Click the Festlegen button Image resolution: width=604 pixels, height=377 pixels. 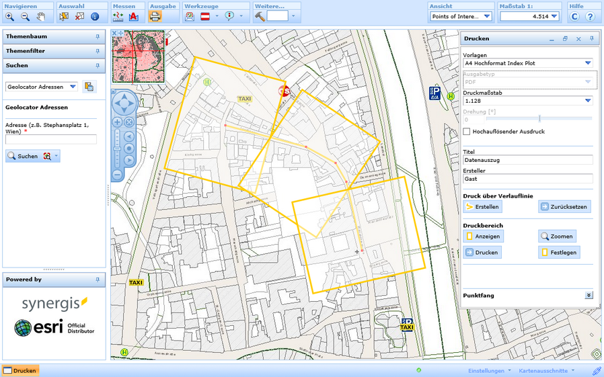coord(558,253)
